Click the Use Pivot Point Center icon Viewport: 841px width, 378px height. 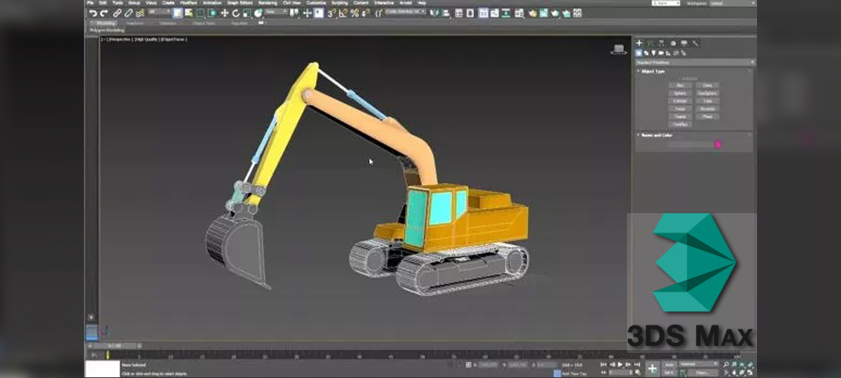(x=294, y=13)
